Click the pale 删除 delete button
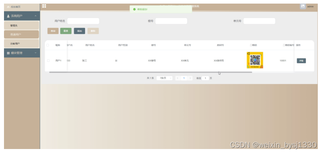Screen dimensions: 323x153 pyautogui.click(x=93, y=31)
